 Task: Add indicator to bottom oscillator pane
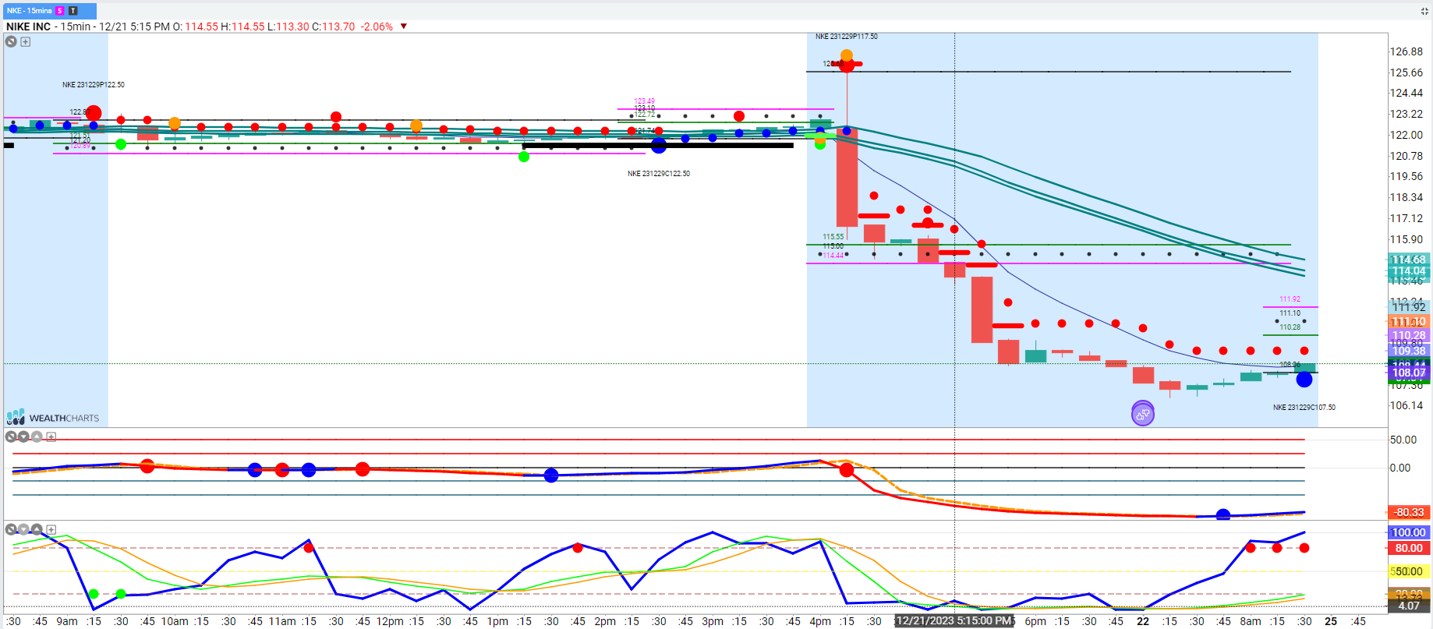51,529
